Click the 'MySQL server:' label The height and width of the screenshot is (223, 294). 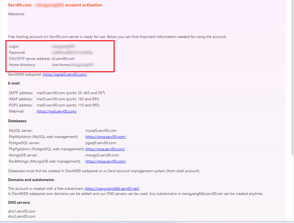coord(21,131)
